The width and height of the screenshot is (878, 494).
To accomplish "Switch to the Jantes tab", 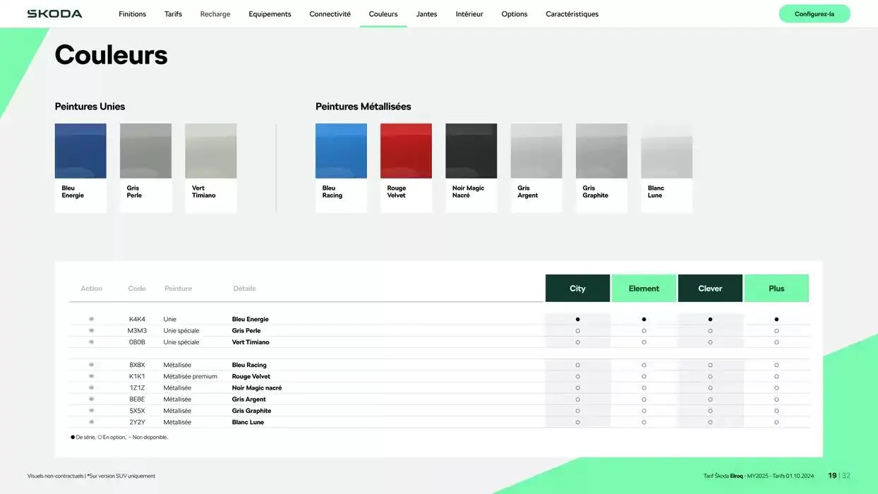I will pyautogui.click(x=426, y=14).
